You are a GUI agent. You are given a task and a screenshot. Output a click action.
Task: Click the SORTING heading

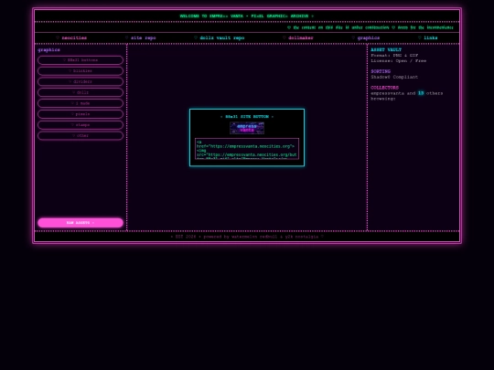381,71
